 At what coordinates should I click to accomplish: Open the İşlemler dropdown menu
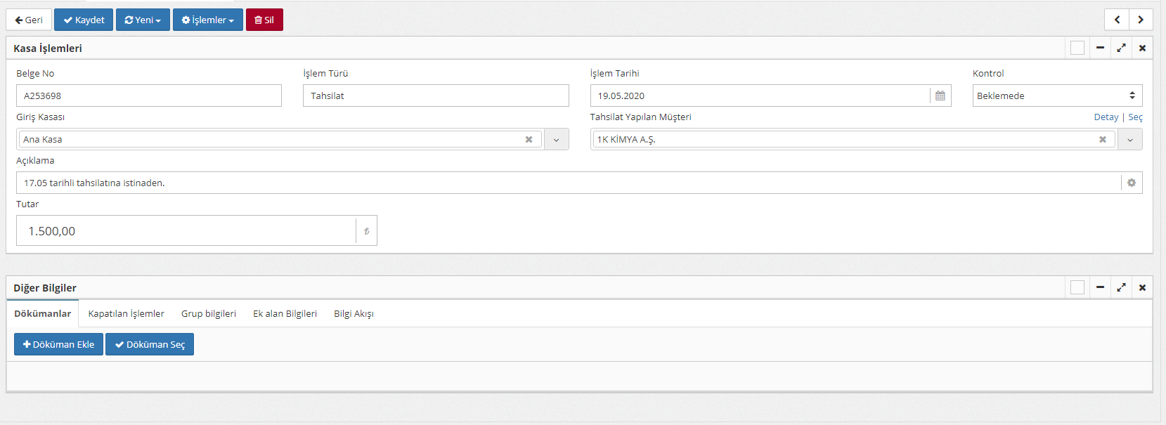(207, 20)
